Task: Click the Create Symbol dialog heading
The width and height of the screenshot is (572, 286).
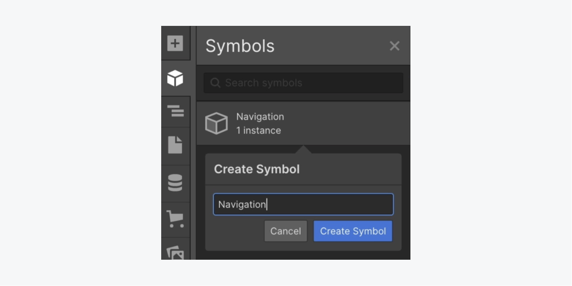Action: (257, 169)
